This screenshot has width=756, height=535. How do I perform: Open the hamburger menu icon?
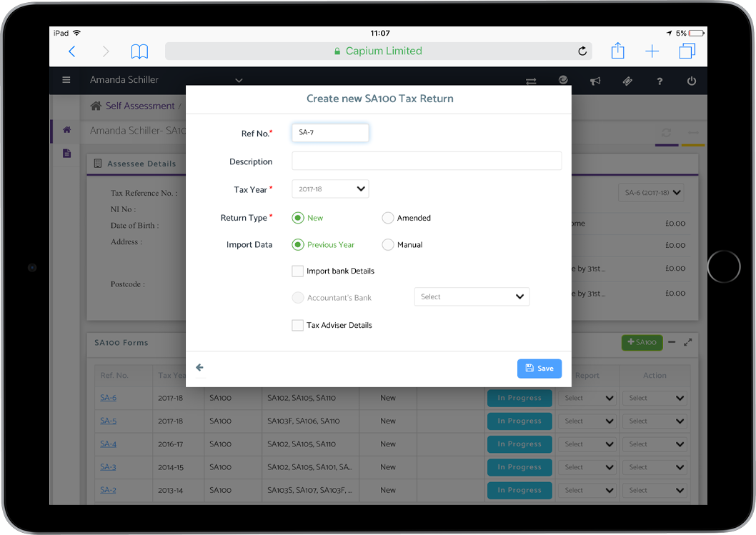[x=66, y=81]
